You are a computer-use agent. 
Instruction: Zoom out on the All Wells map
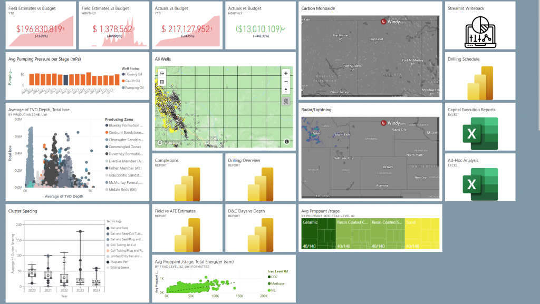(285, 82)
